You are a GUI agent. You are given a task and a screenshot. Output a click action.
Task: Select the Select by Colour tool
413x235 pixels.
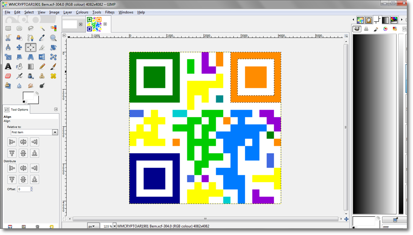tap(53, 28)
